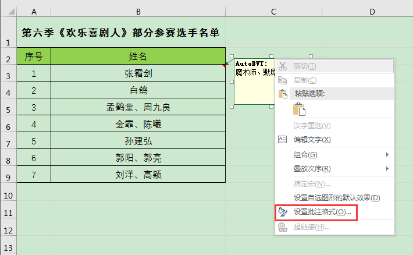Click the clipboard icon beside 粘贴选项
Viewport: 413px width, 255px height.
coord(283,94)
